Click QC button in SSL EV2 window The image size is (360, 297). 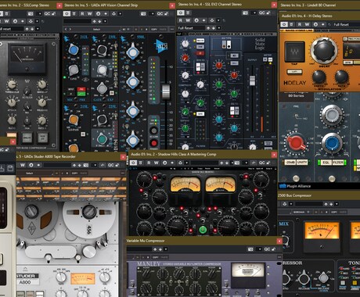[262, 13]
